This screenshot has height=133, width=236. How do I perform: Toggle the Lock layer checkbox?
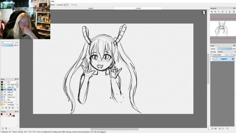[232, 55]
